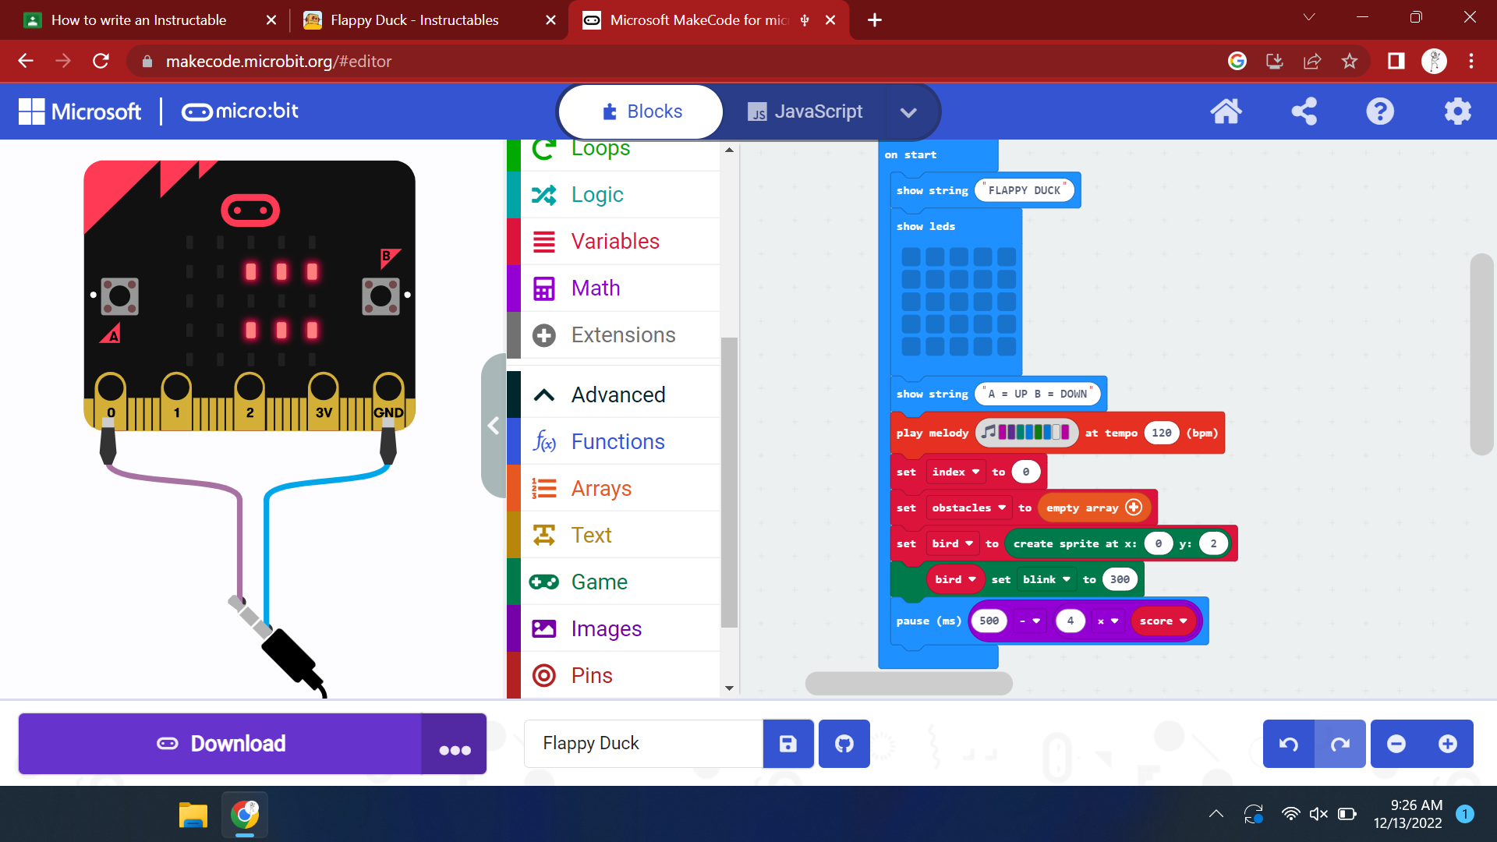
Task: Open the Share project icon
Action: pyautogui.click(x=1304, y=111)
